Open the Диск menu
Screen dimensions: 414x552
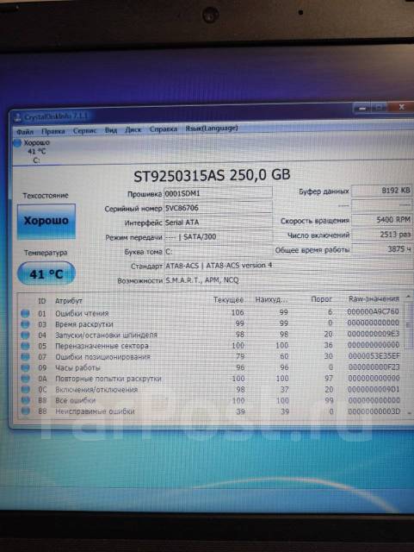pyautogui.click(x=133, y=129)
